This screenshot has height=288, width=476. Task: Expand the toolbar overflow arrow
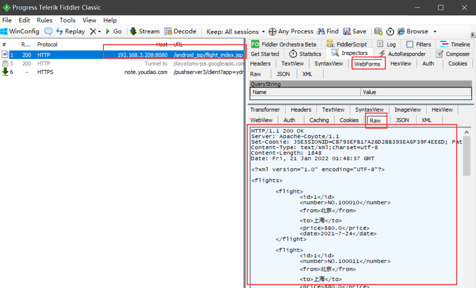[x=473, y=35]
